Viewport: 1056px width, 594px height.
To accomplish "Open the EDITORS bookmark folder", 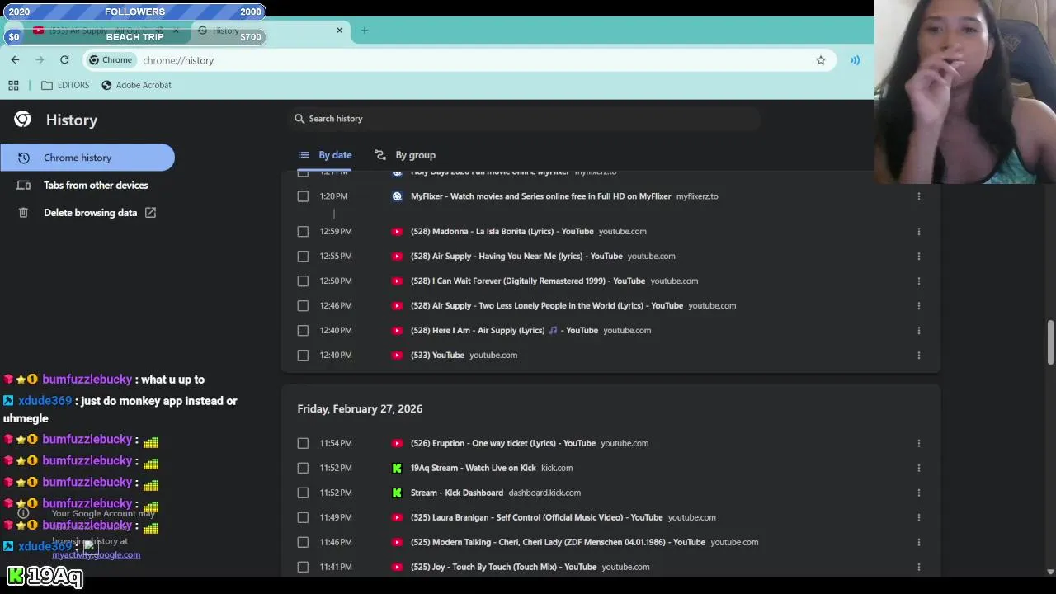I will 65,85.
